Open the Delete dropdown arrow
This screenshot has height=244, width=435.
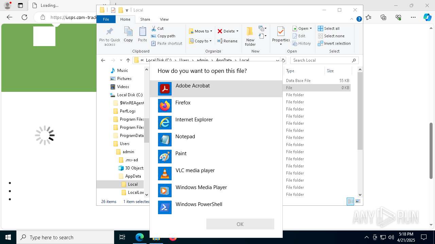(x=237, y=31)
